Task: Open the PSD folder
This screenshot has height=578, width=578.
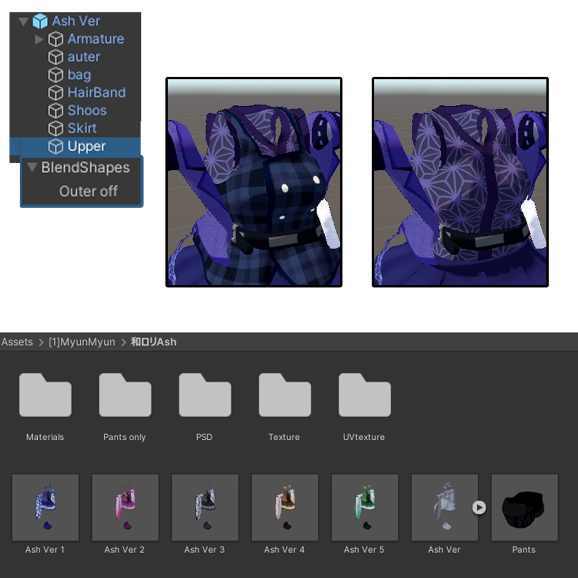Action: point(204,395)
